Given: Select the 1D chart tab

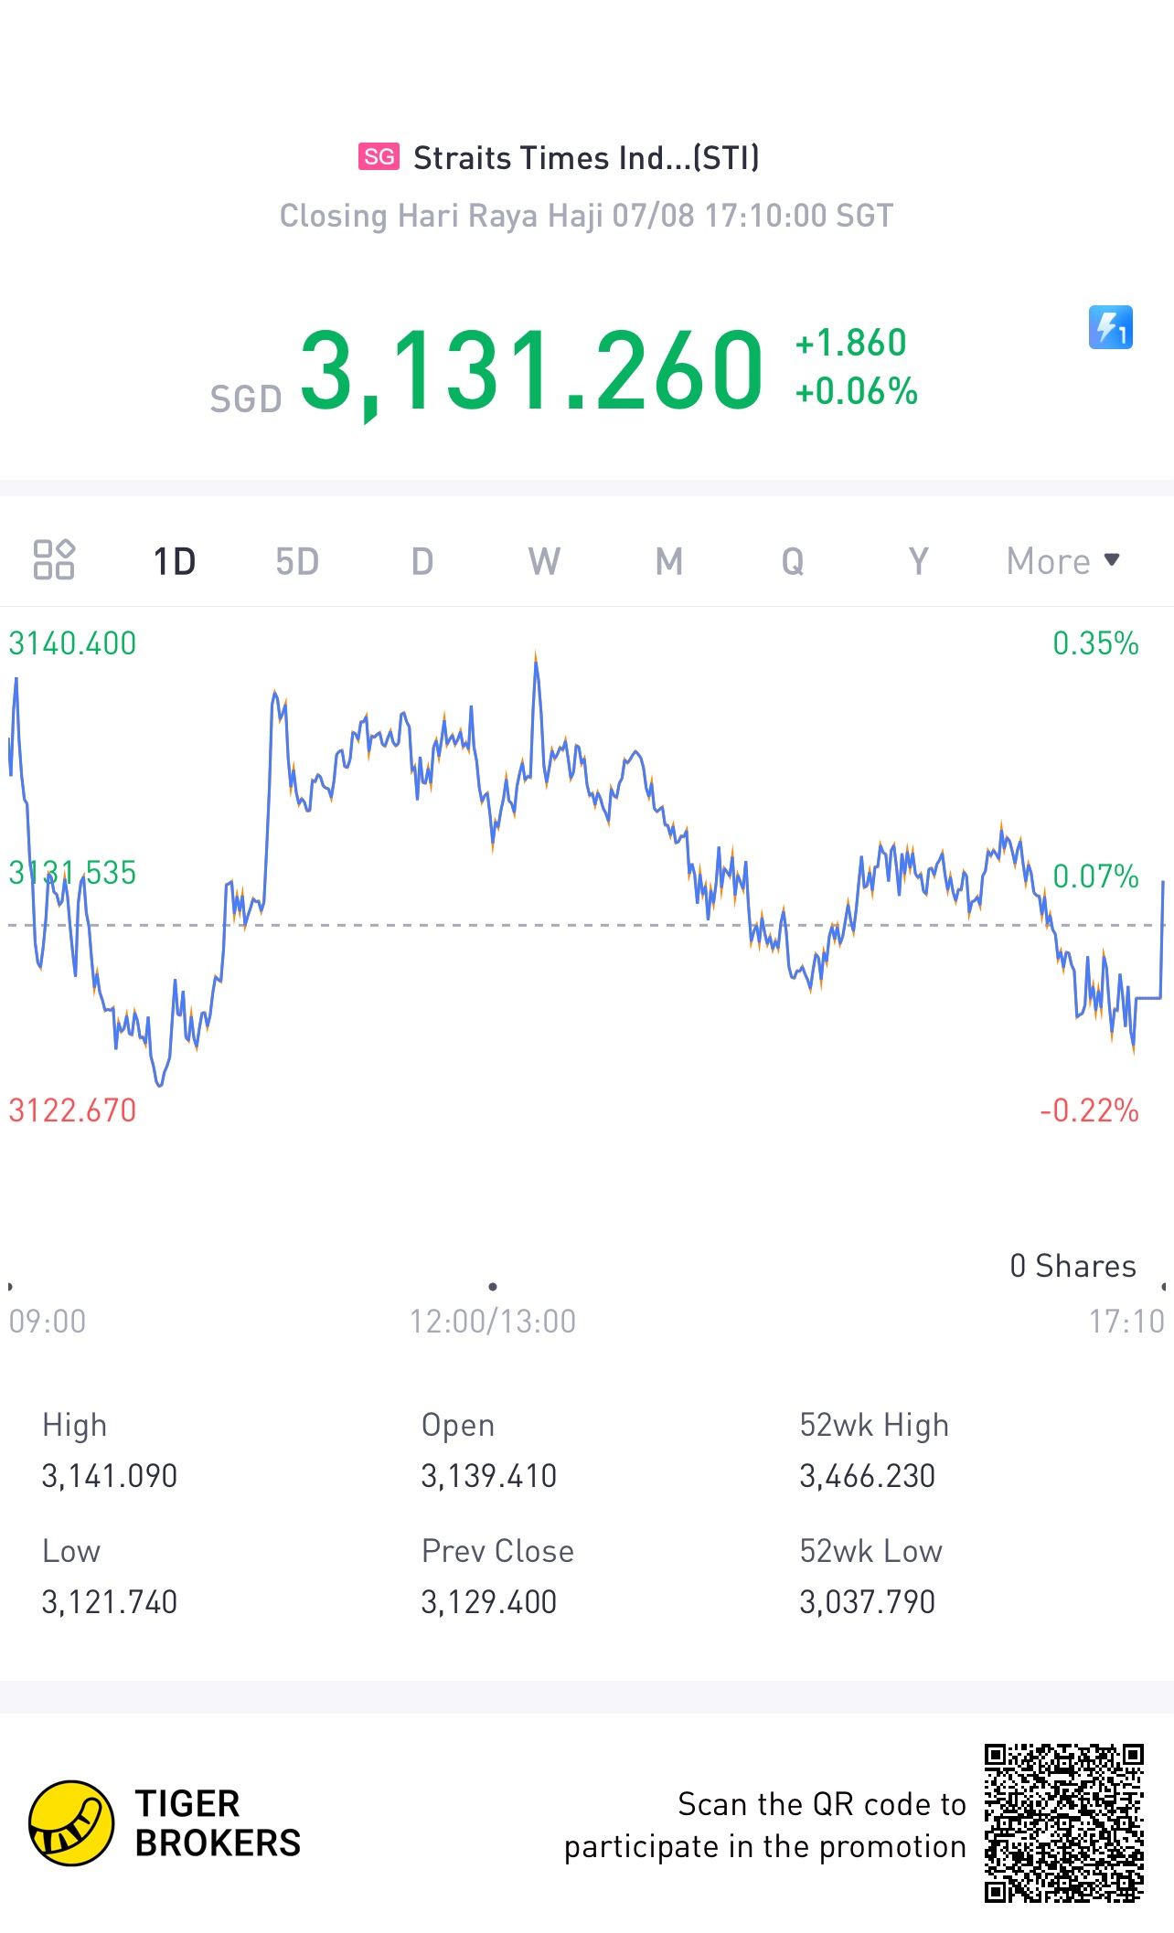Looking at the screenshot, I should click(174, 561).
